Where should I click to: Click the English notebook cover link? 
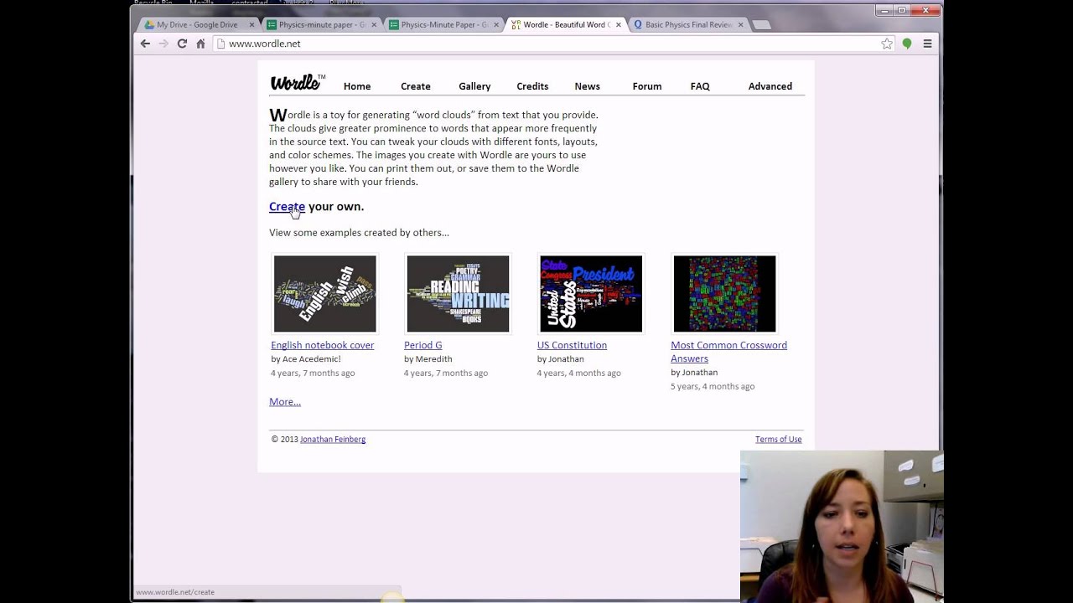323,345
